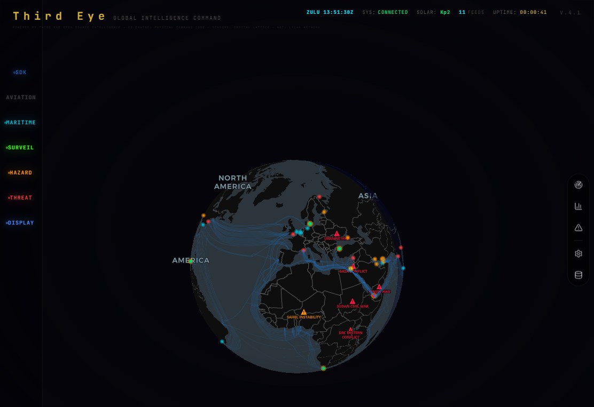594x407 pixels.
Task: Click the NORTH AMERICA map label
Action: coord(232,182)
